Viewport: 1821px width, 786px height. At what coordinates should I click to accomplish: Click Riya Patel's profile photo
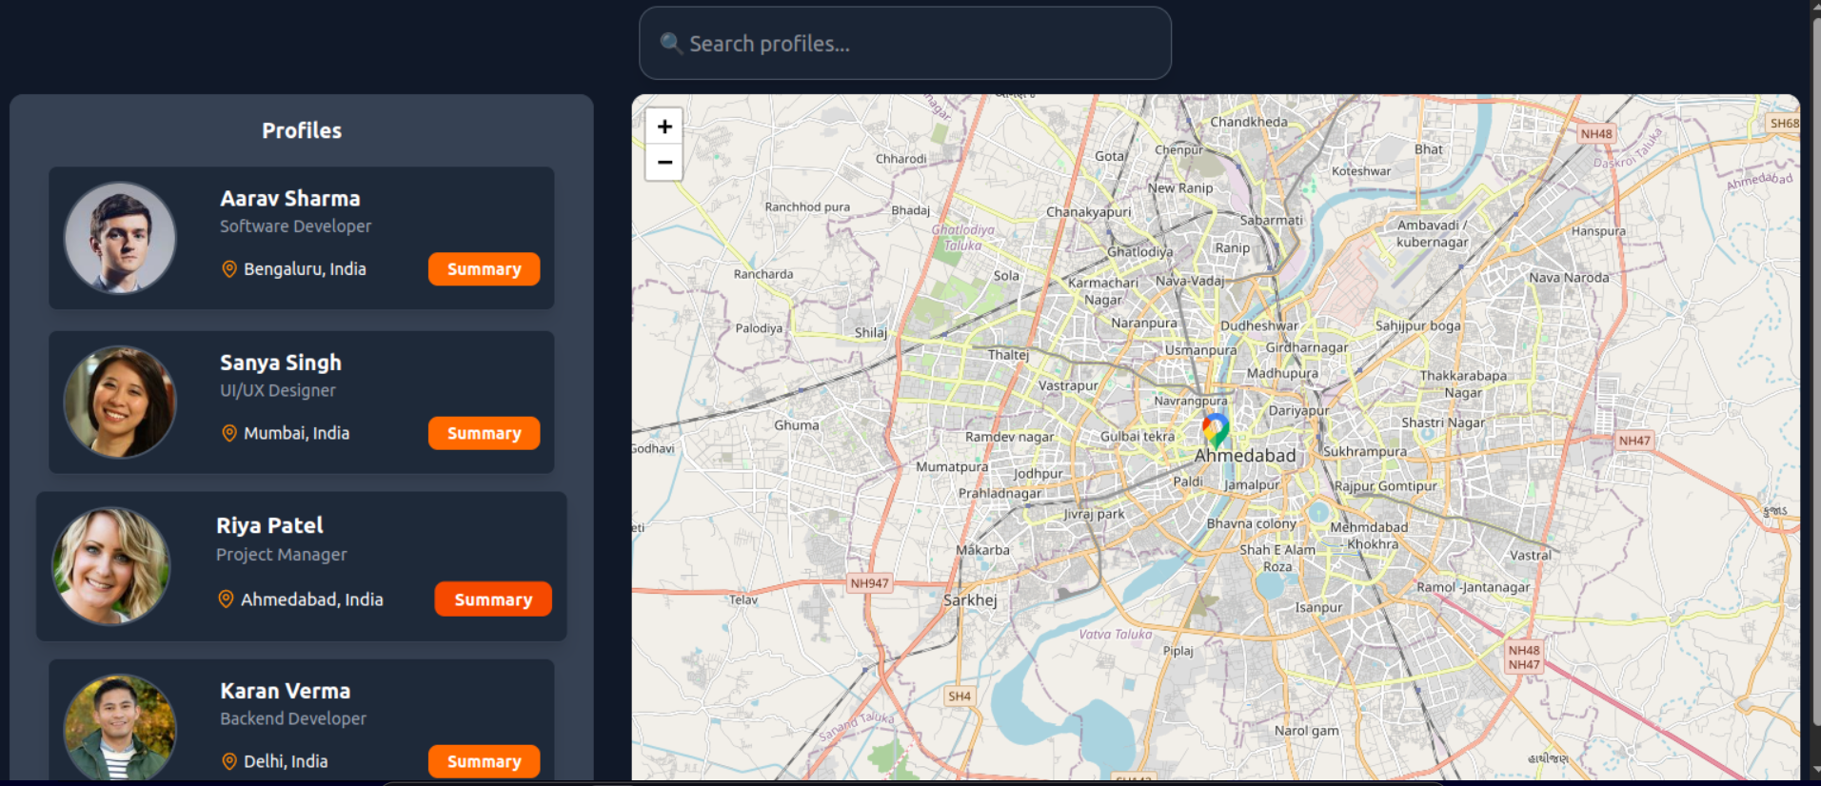tap(111, 566)
